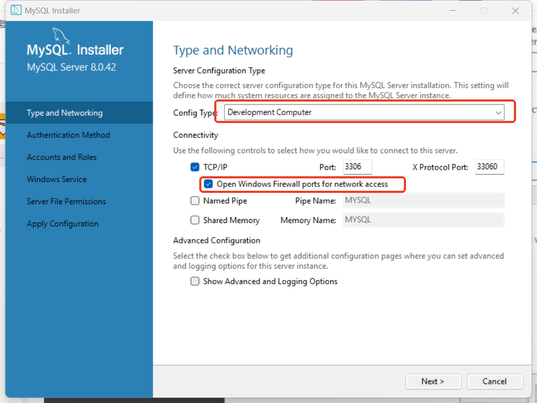Image resolution: width=537 pixels, height=403 pixels.
Task: Click the 'Pipe Name:' label
Action: click(315, 201)
